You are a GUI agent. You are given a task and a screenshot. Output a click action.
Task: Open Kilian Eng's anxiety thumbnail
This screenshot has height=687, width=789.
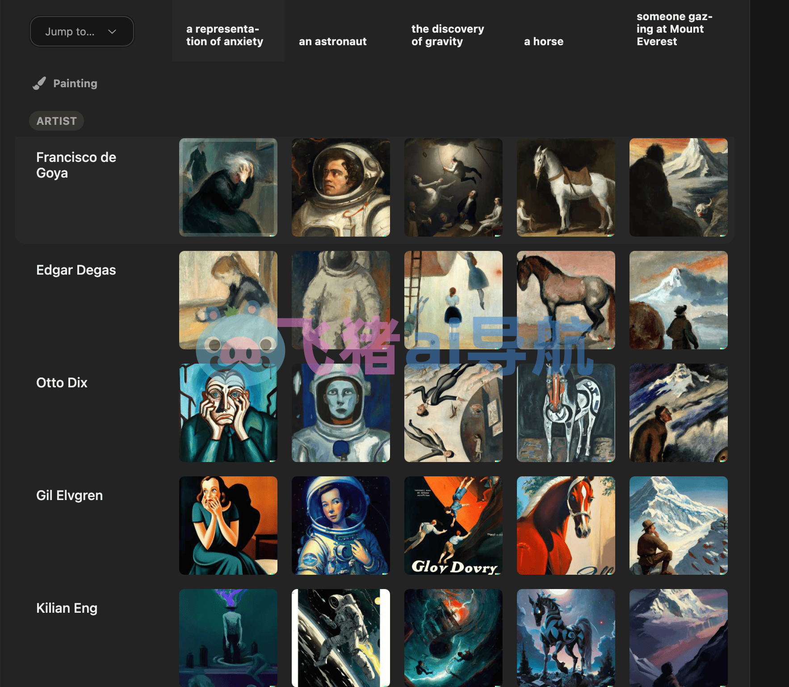coord(228,638)
